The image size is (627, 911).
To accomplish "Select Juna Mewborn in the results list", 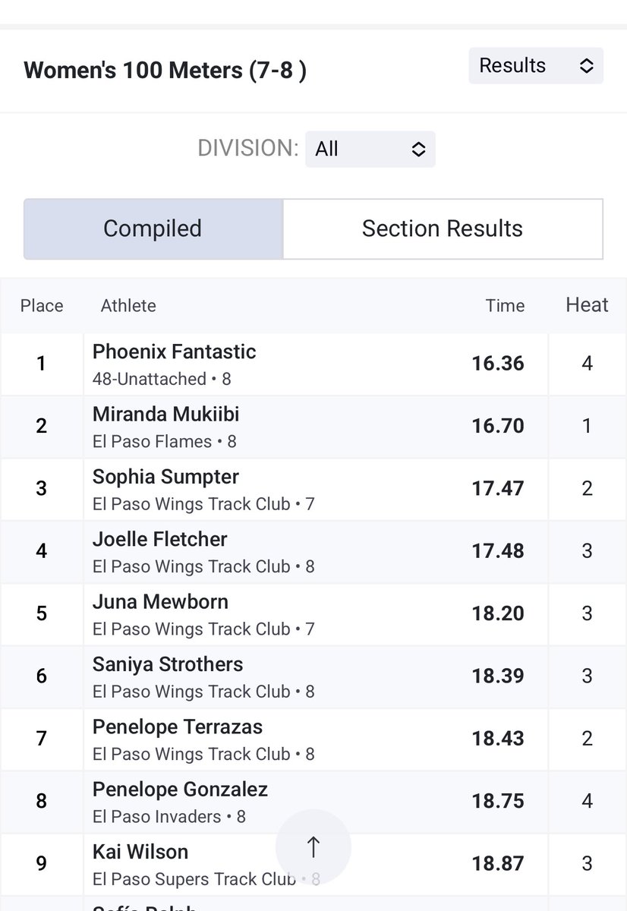I will click(x=160, y=601).
